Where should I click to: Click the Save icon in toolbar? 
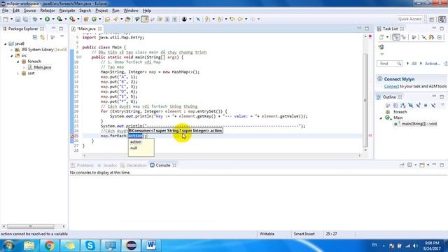tap(17, 19)
